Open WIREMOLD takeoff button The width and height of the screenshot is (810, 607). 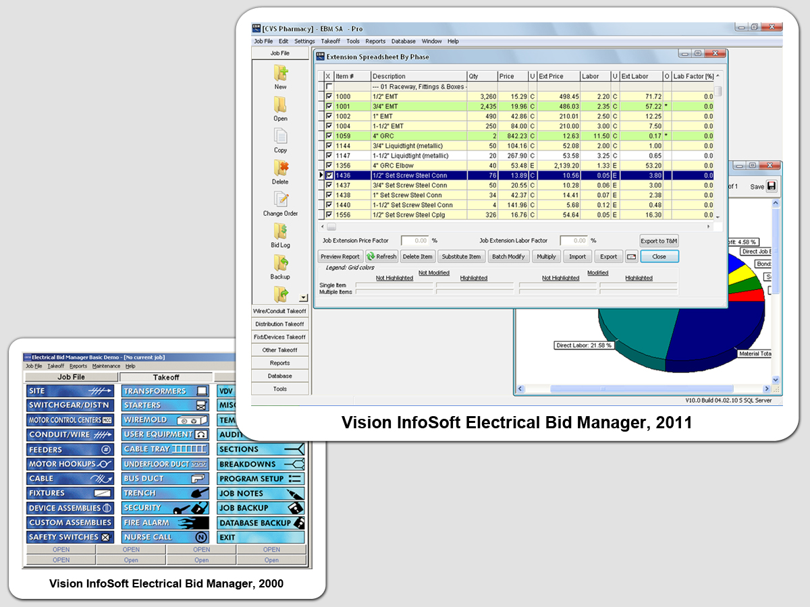(x=166, y=420)
